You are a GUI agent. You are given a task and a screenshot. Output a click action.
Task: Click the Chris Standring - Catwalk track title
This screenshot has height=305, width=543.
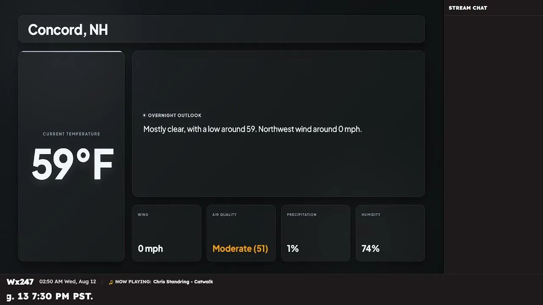pyautogui.click(x=183, y=282)
